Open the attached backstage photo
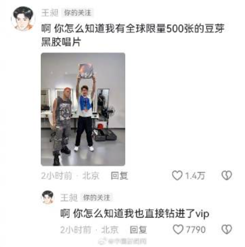The image size is (245, 247). click(x=83, y=109)
